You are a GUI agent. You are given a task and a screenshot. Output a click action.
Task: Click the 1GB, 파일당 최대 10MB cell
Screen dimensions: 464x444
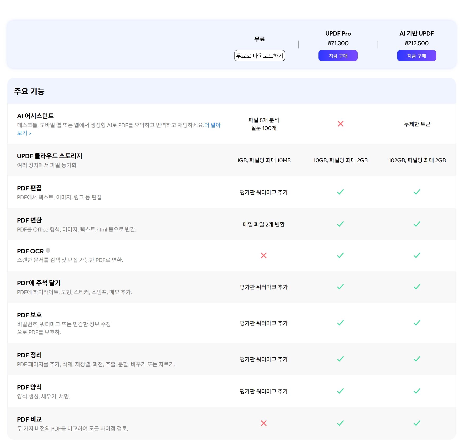point(264,160)
